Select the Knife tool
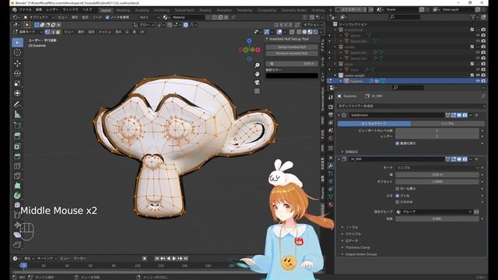The image size is (498, 280). click(x=17, y=176)
